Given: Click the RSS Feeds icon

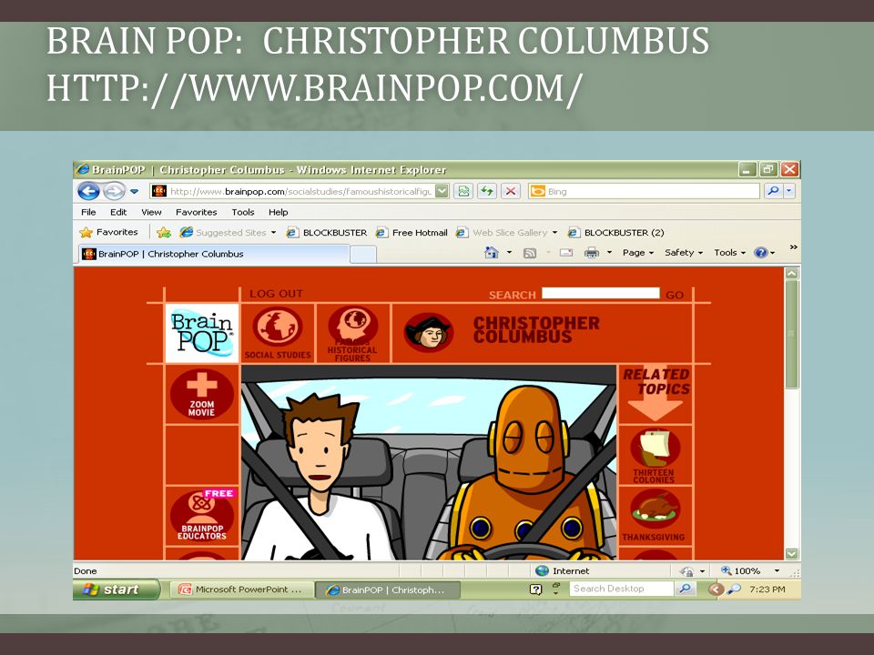Looking at the screenshot, I should [x=530, y=254].
